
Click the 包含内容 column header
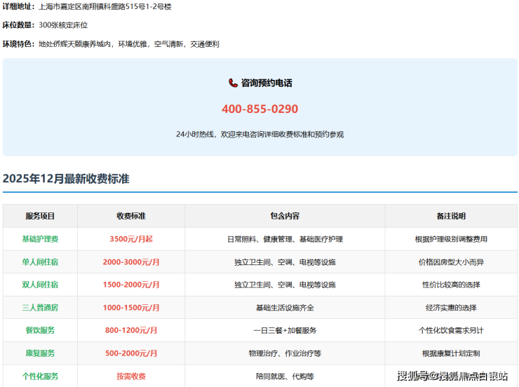[285, 216]
